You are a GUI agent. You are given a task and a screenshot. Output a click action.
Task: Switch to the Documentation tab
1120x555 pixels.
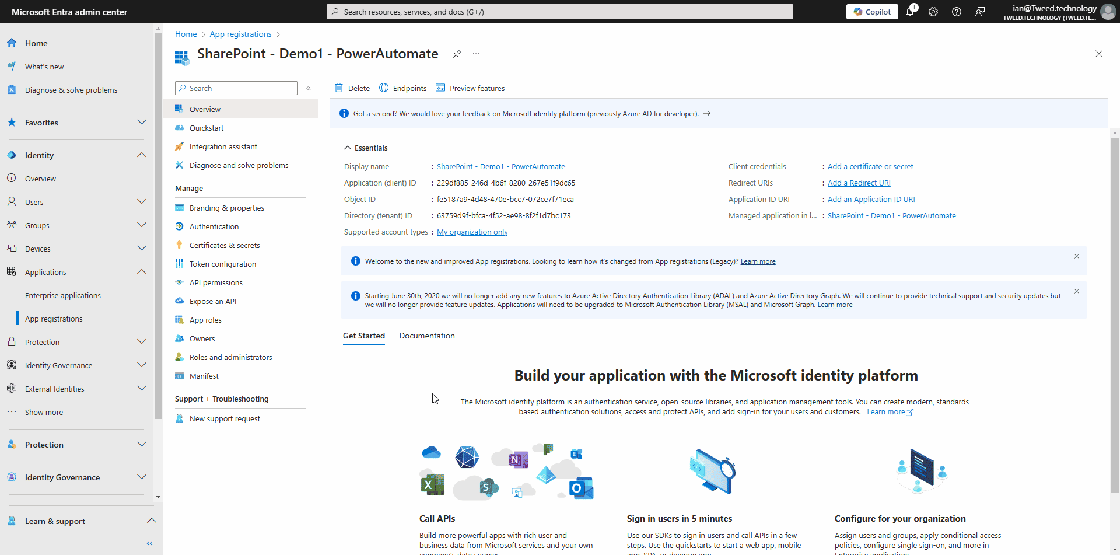[427, 336]
